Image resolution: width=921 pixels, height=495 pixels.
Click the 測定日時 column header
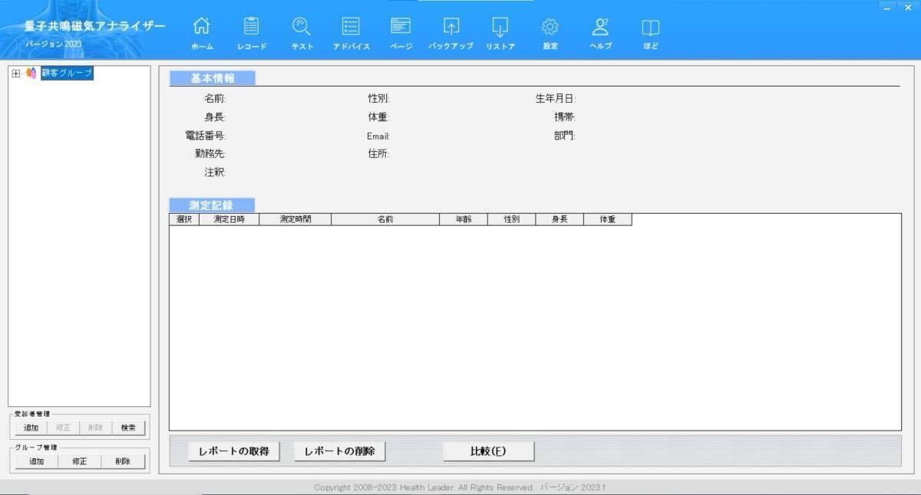click(229, 220)
